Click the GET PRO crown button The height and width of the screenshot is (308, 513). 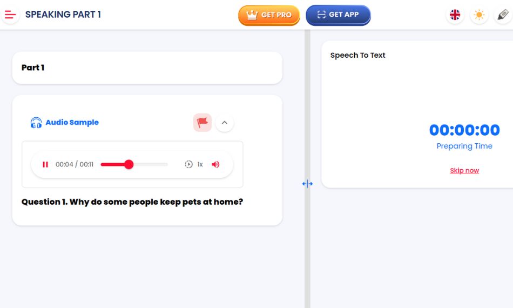[269, 15]
